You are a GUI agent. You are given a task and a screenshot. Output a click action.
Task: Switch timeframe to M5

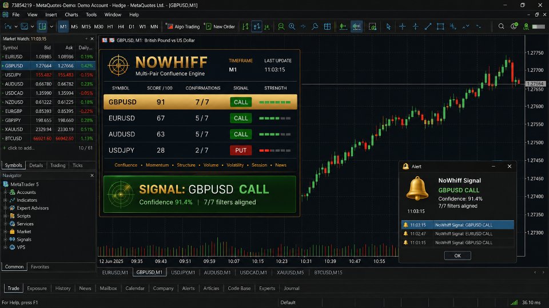[x=74, y=27]
